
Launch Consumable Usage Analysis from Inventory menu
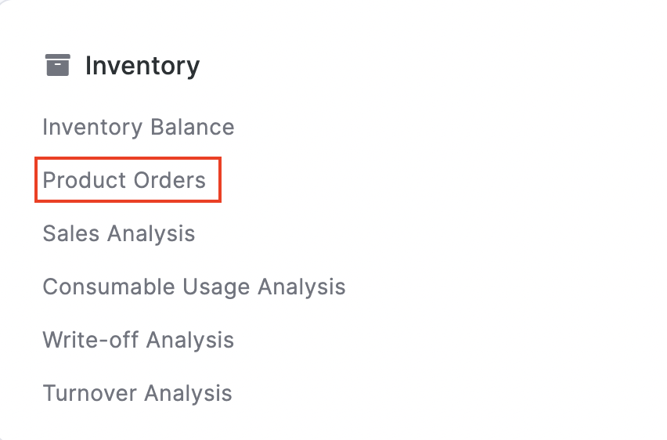pos(193,287)
